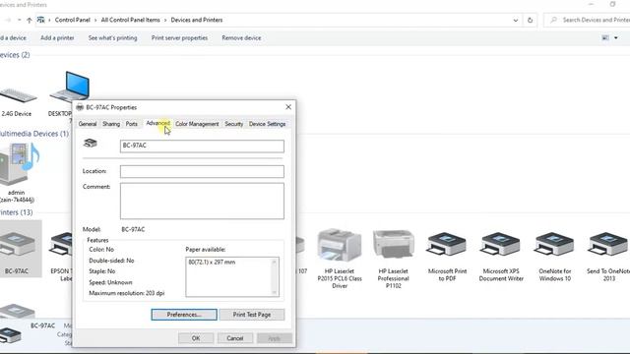
Task: Click the Preferences button
Action: click(x=184, y=315)
